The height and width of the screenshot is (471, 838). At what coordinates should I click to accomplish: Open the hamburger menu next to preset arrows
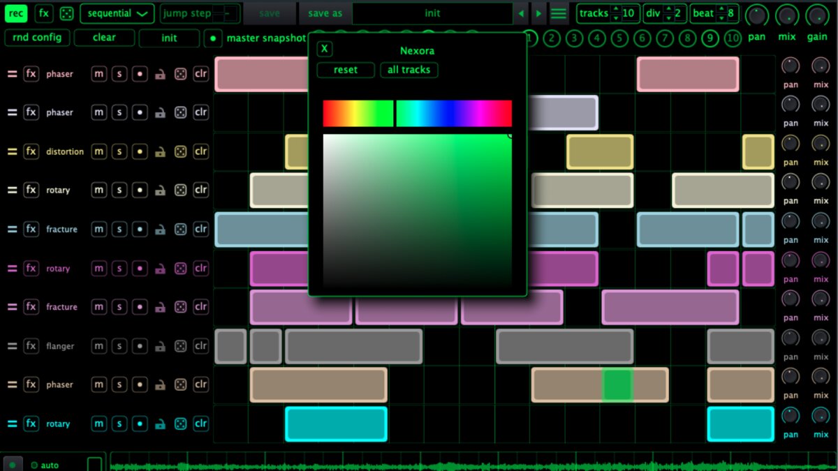point(559,13)
